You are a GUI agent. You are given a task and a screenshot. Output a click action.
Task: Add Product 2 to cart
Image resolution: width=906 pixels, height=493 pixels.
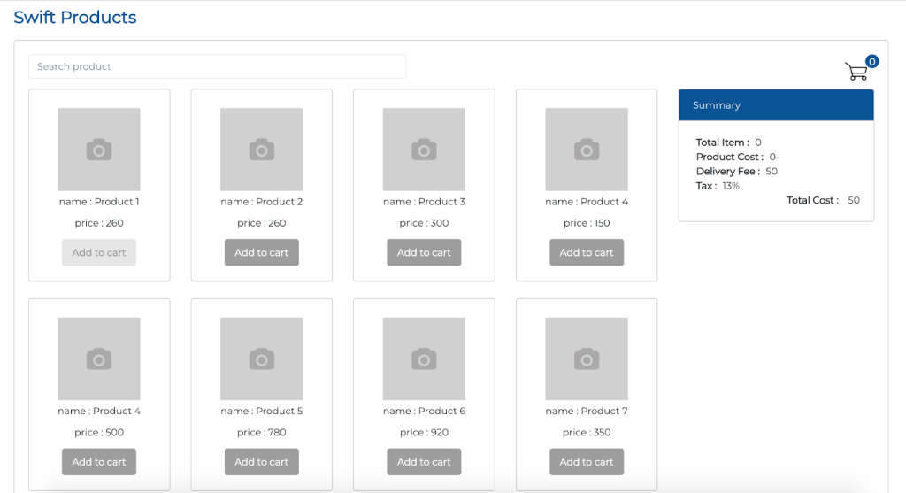click(x=261, y=252)
